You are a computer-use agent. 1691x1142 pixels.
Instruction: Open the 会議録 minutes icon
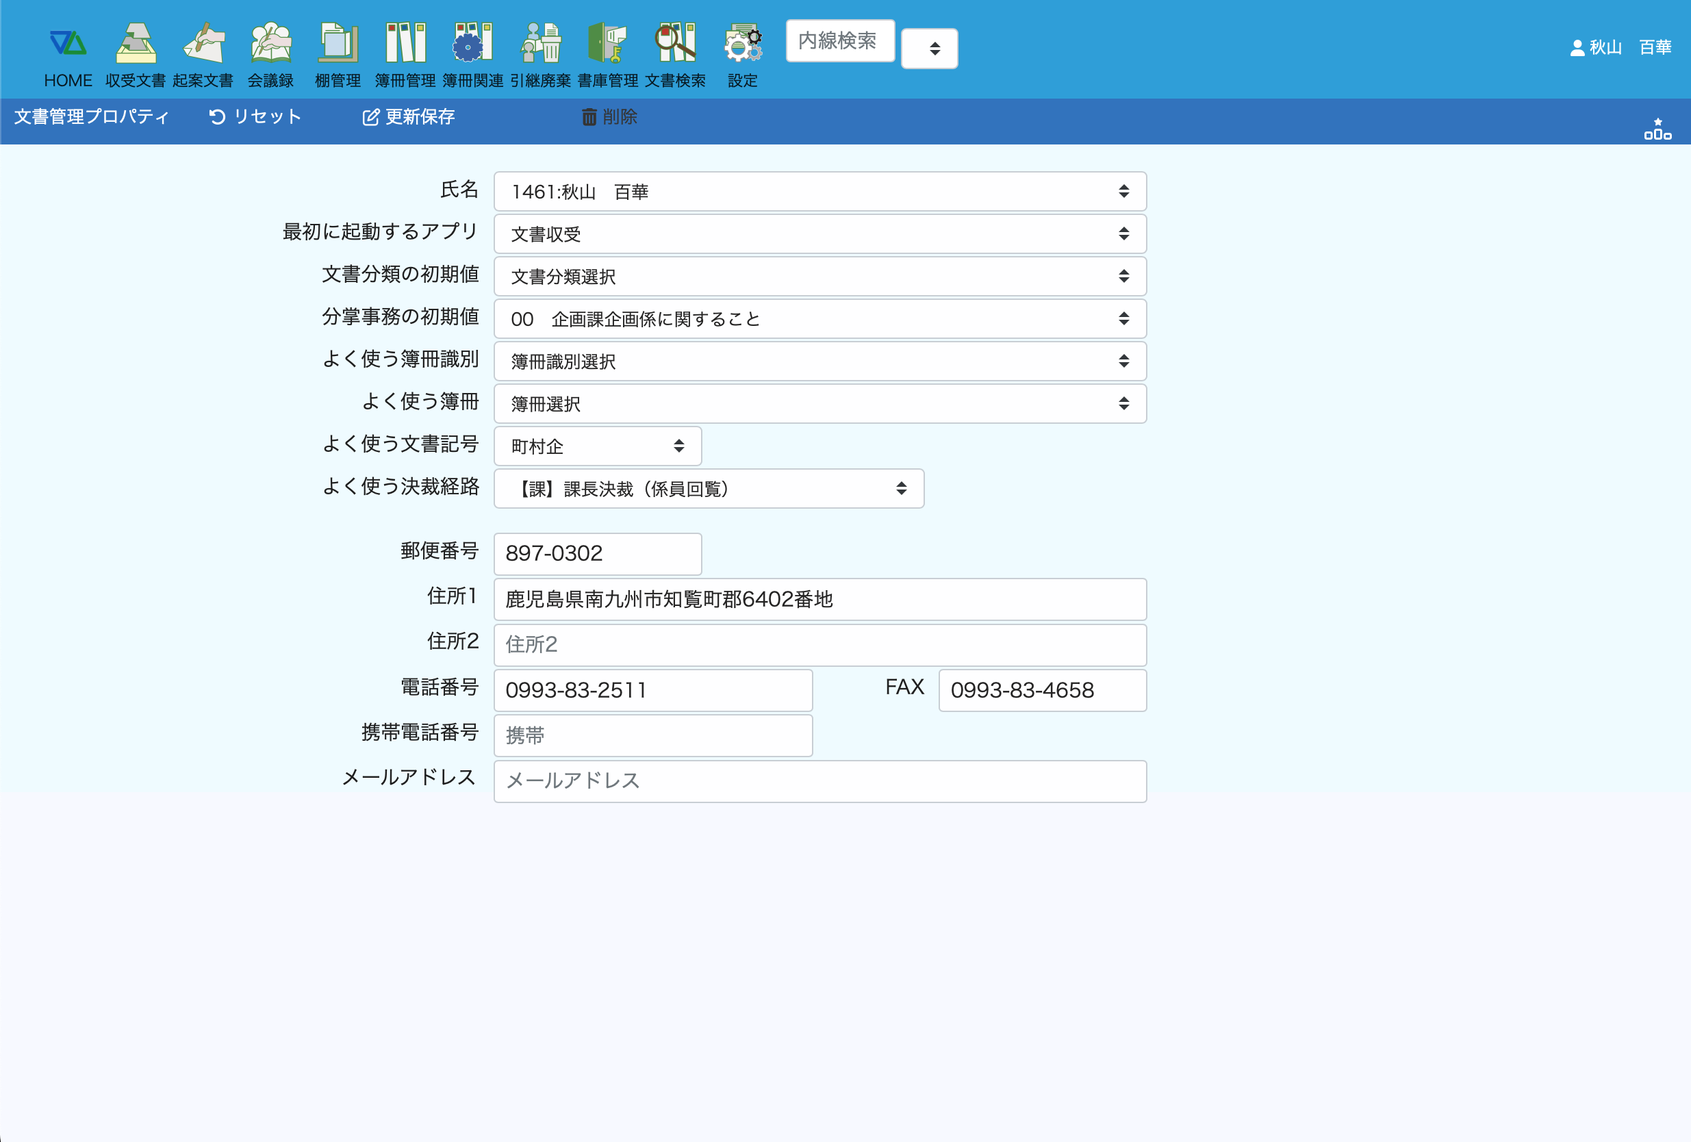[x=270, y=44]
